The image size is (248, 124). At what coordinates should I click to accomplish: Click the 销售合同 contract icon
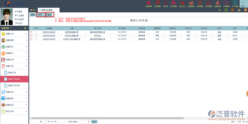(x=3, y=60)
